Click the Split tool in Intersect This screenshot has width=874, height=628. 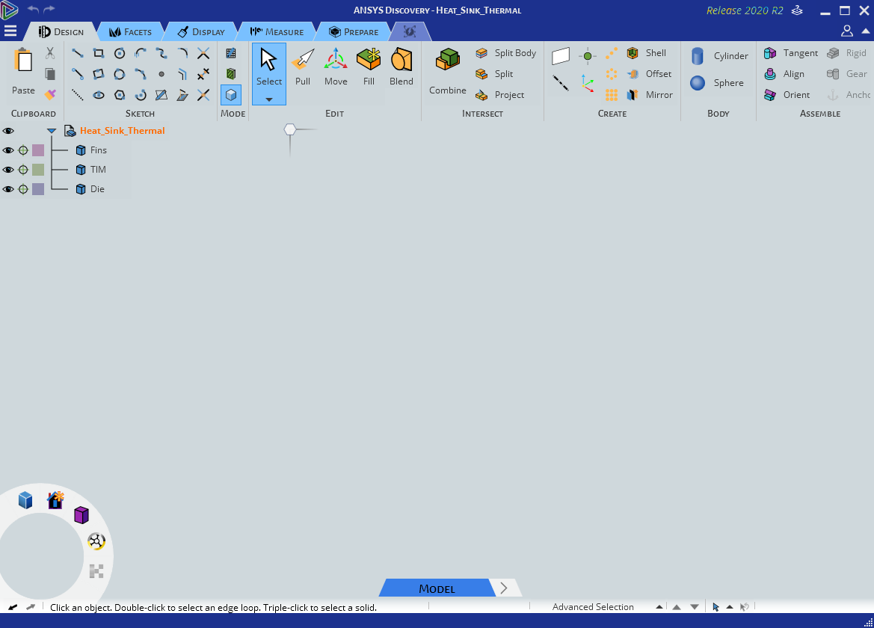pyautogui.click(x=494, y=74)
